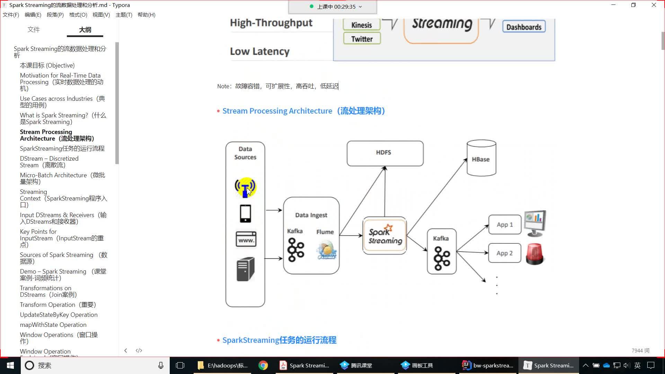Show hidden system tray icons
The height and width of the screenshot is (374, 665).
coord(585,365)
